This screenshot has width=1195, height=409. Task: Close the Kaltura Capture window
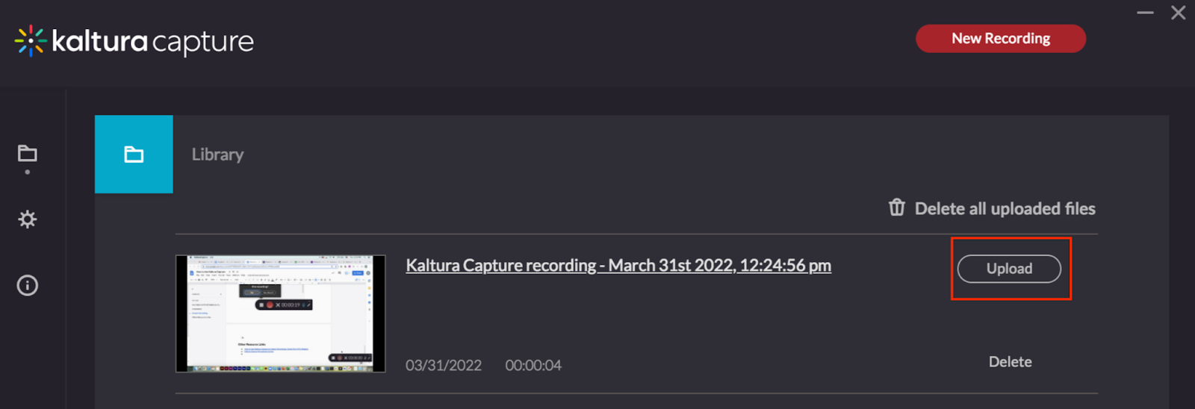[1179, 13]
